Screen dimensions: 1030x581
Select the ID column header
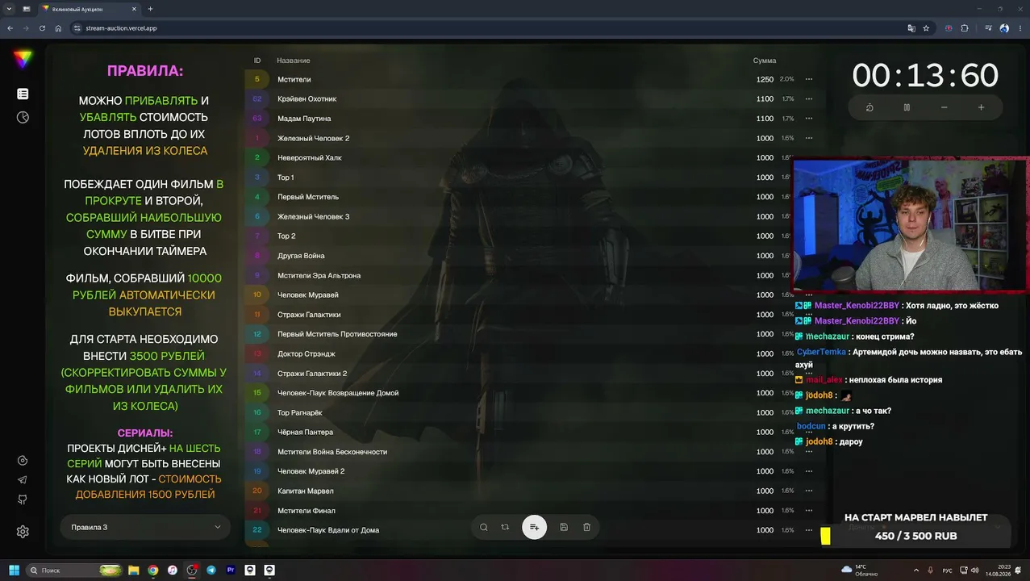point(257,61)
